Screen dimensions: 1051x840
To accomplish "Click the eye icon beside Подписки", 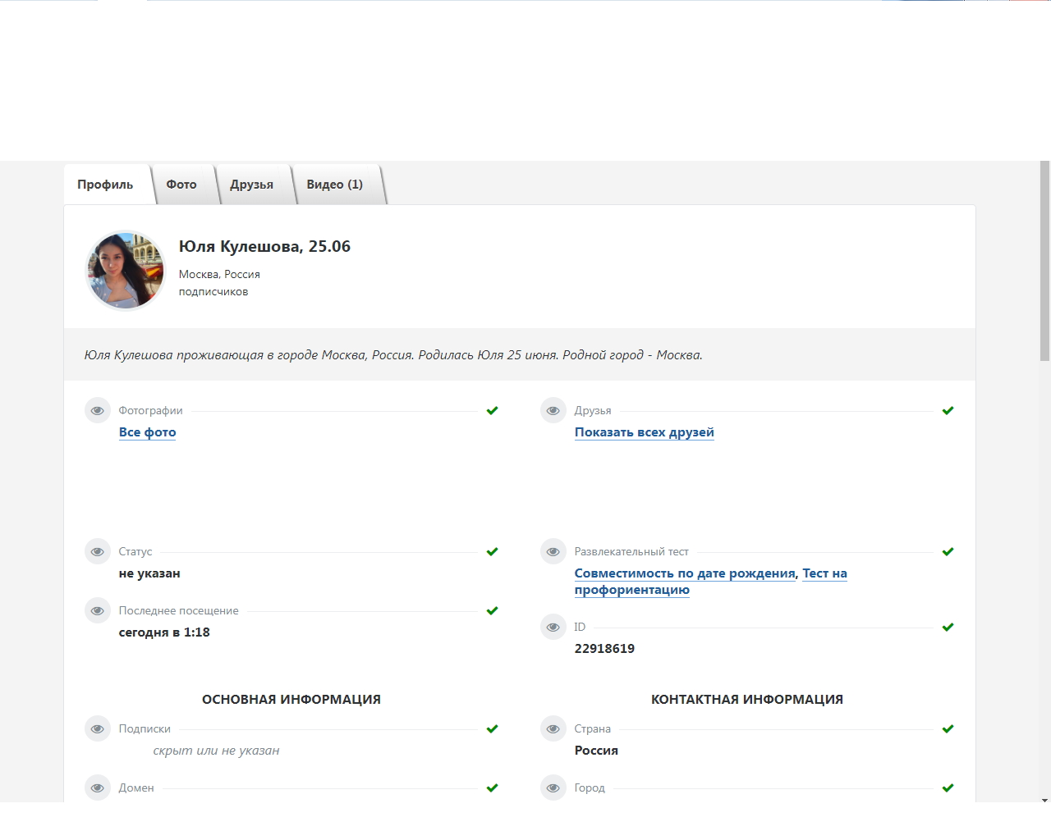I will (98, 728).
